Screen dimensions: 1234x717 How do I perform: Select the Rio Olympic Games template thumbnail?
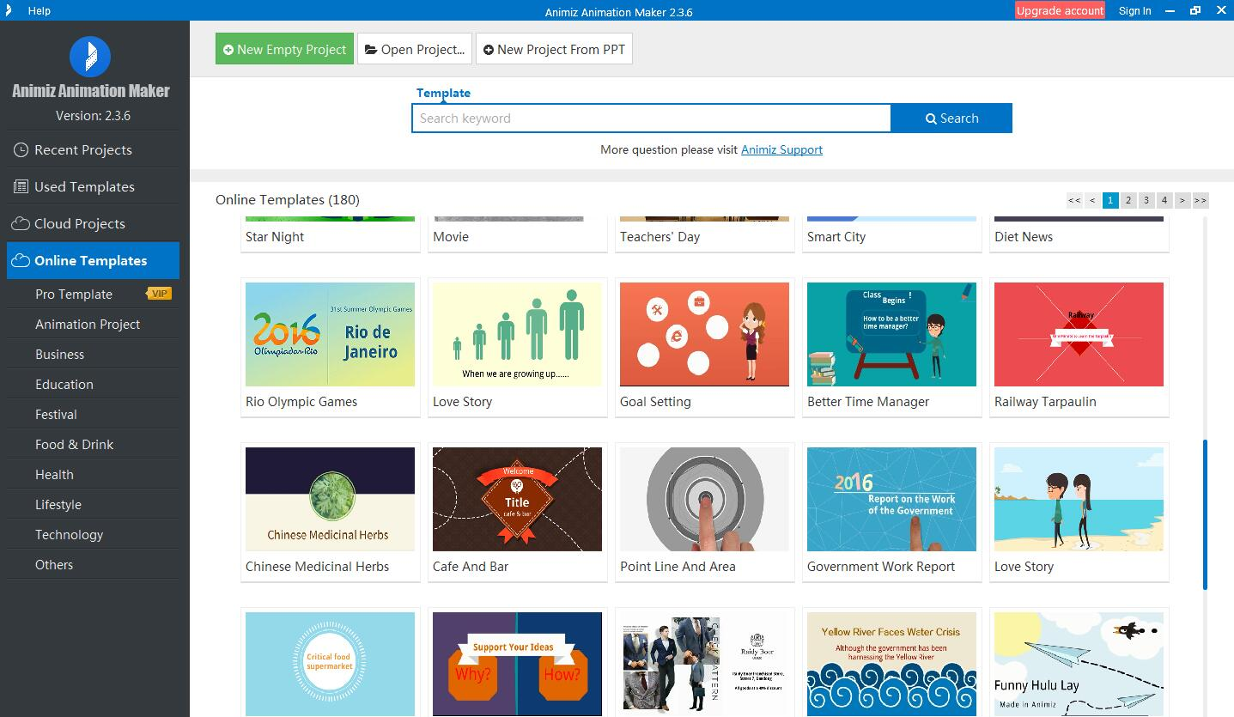(x=330, y=334)
